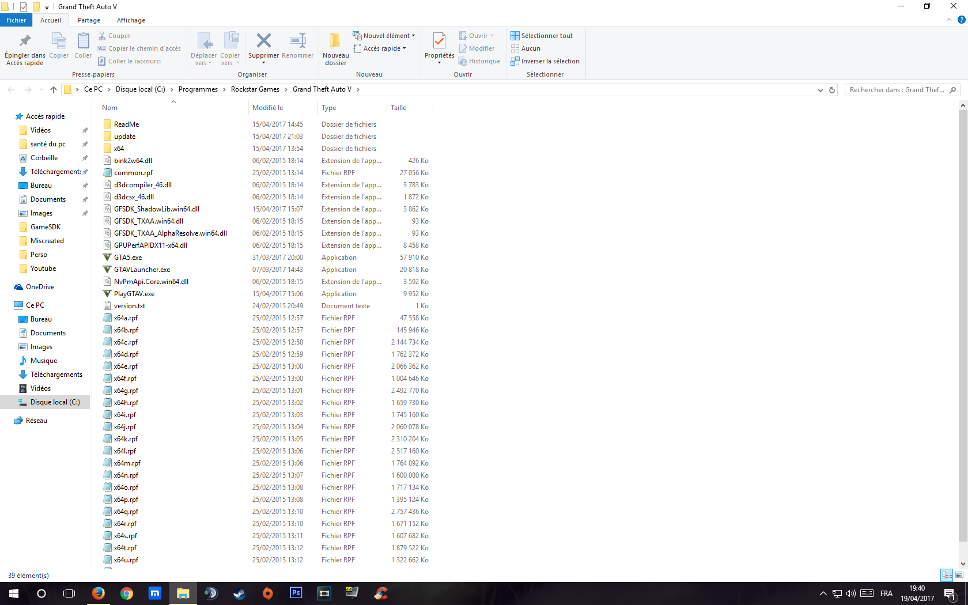Click the refresh button beside address bar
This screenshot has width=968, height=605.
coord(832,90)
